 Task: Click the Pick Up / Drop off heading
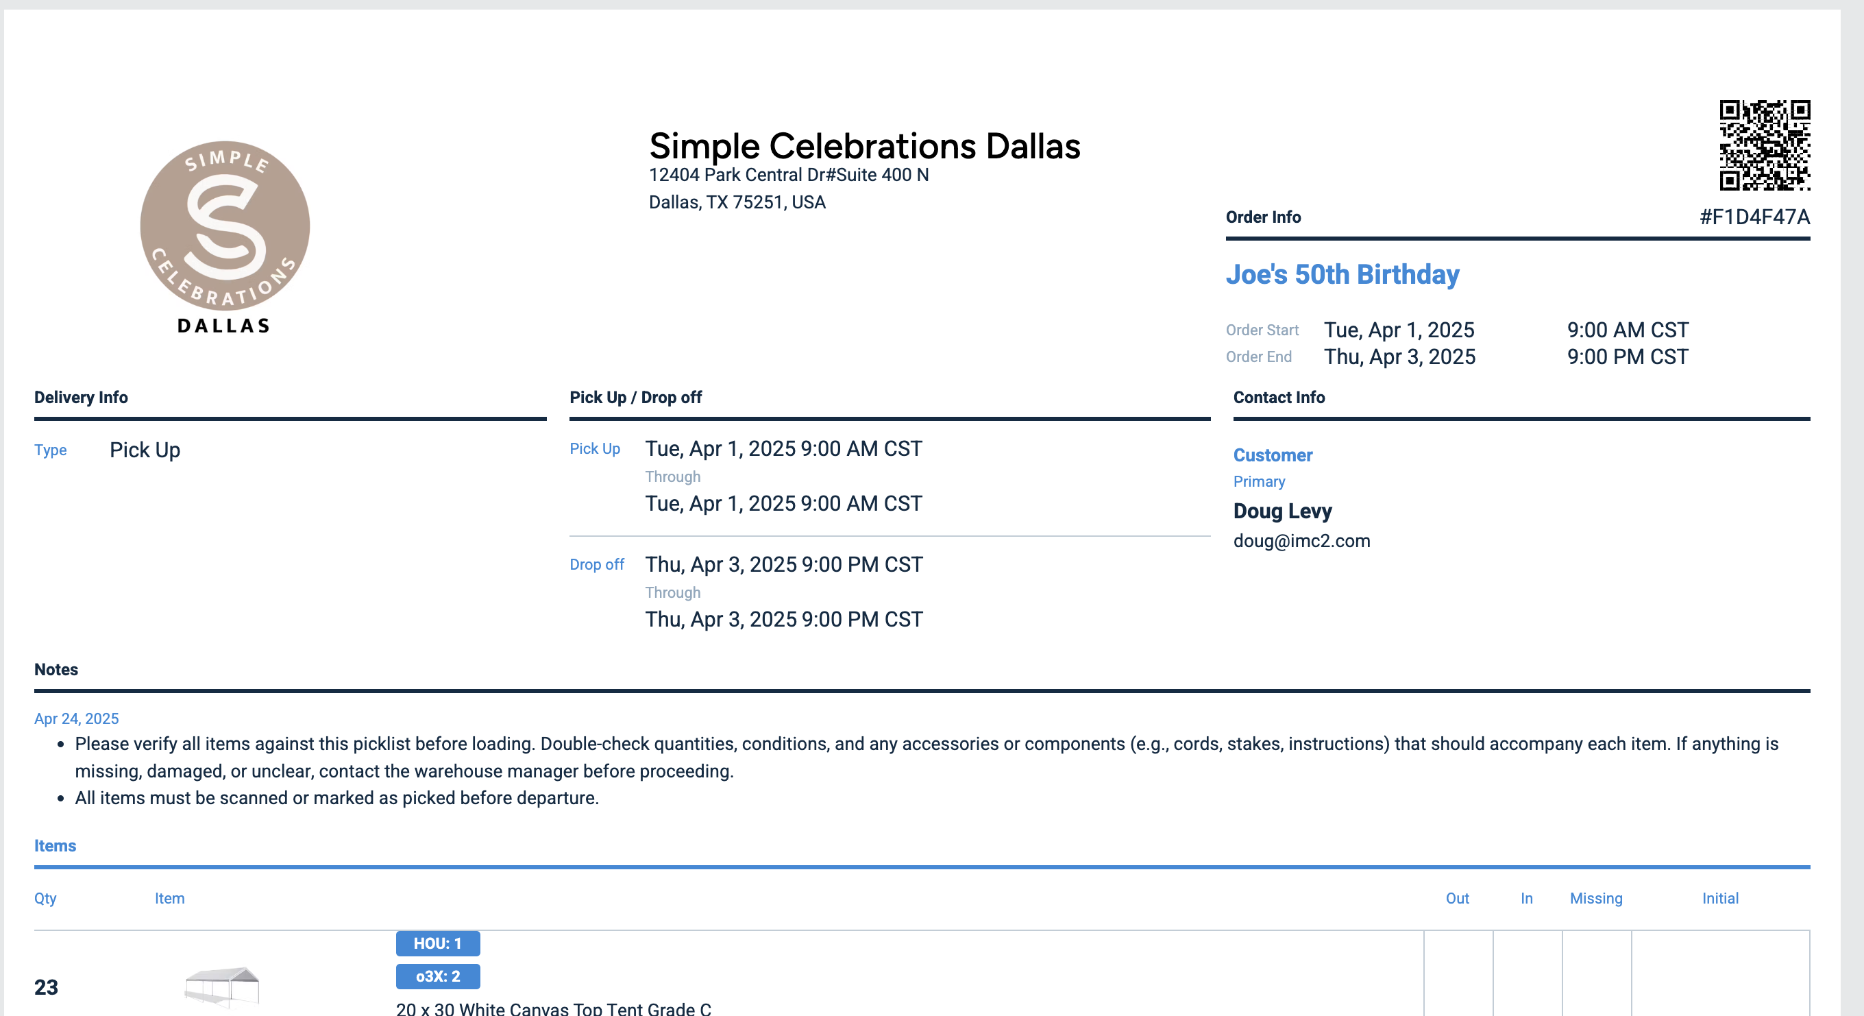click(635, 398)
